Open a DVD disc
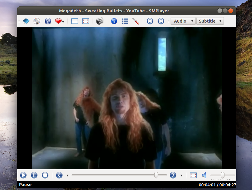The width and height of the screenshot is (252, 190). point(37,21)
